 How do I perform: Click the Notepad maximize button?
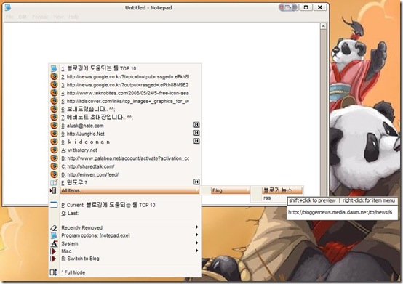click(306, 7)
